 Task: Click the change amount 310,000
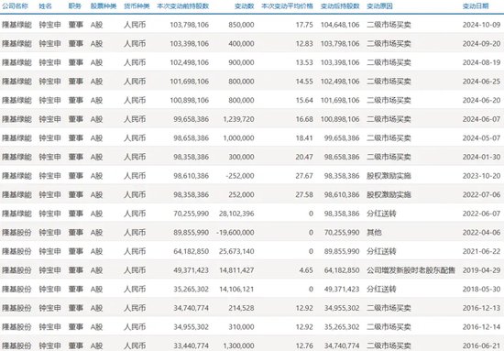point(241,327)
